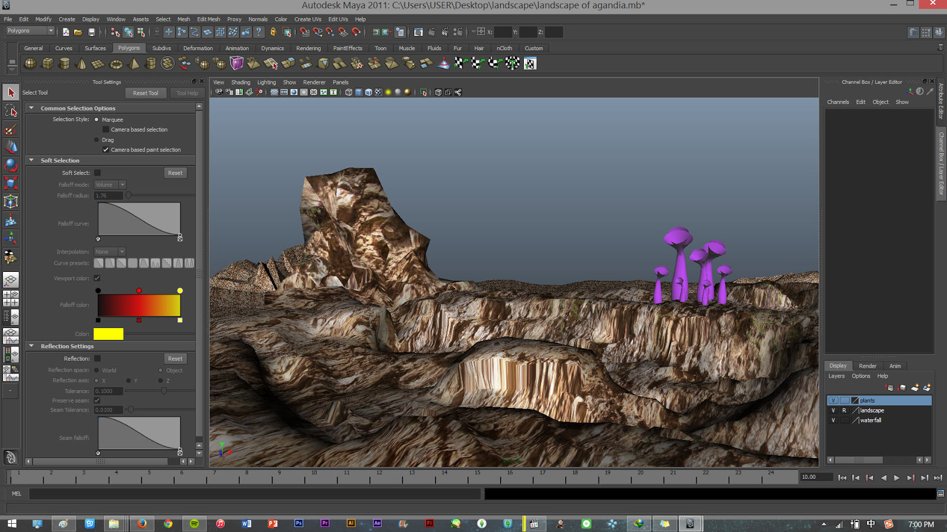Click the Reset Tool button in Tool Settings

[146, 93]
